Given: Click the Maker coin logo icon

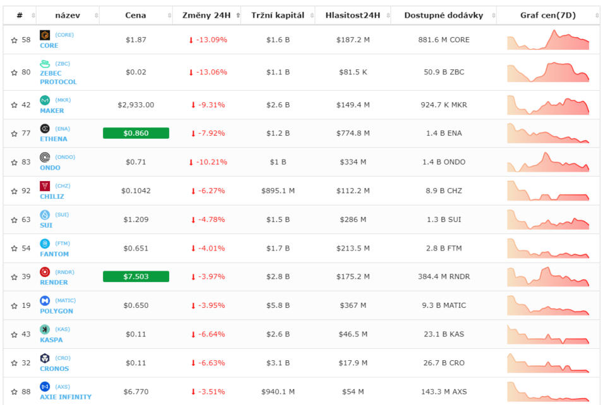Looking at the screenshot, I should [45, 100].
